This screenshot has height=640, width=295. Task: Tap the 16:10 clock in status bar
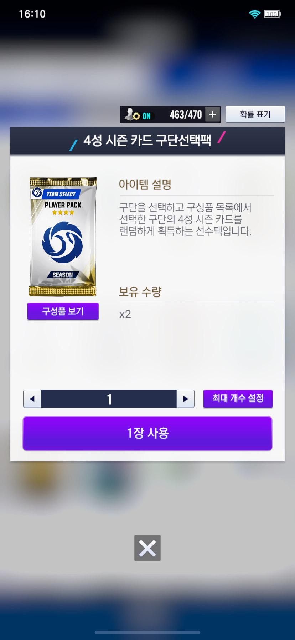[32, 14]
